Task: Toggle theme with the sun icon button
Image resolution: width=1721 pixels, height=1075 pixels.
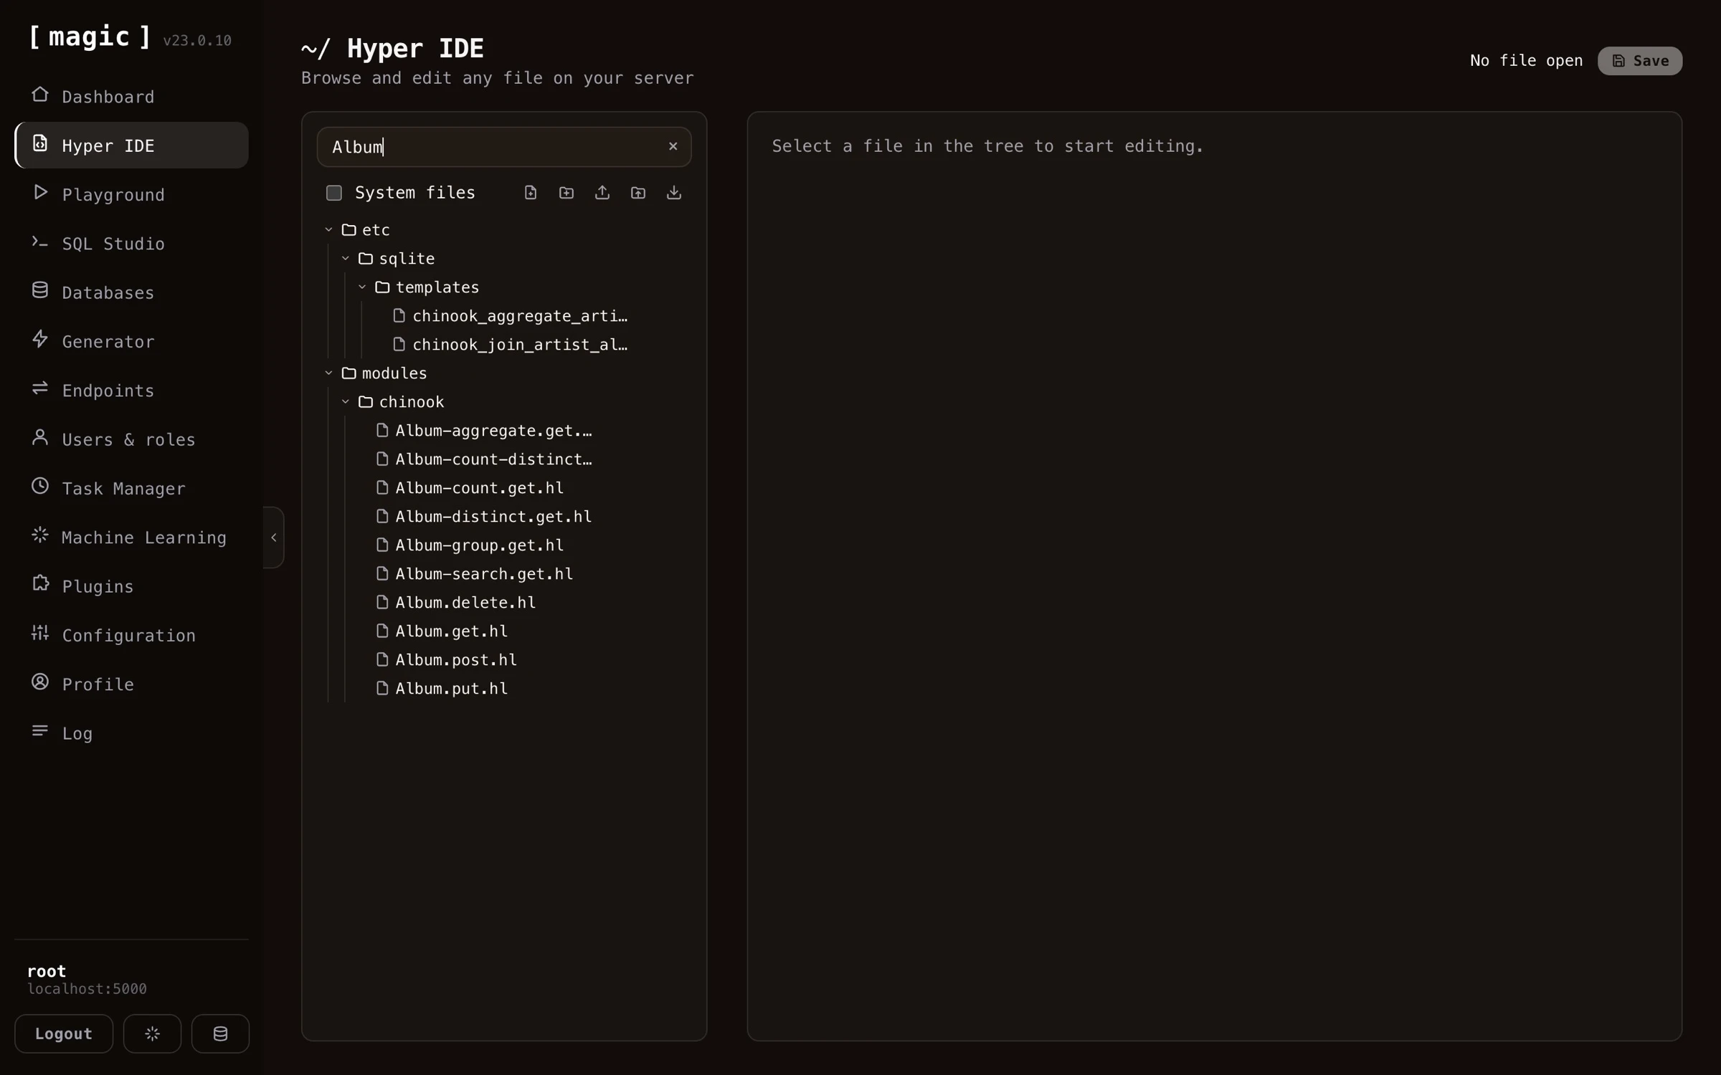Action: tap(152, 1033)
